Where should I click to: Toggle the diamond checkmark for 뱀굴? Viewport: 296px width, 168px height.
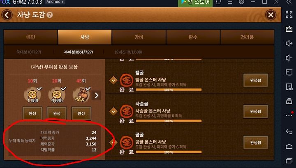pyautogui.click(x=113, y=80)
